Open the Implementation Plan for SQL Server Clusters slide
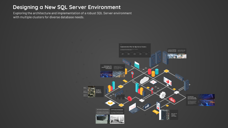This screenshot has height=128, width=228. pos(135,50)
